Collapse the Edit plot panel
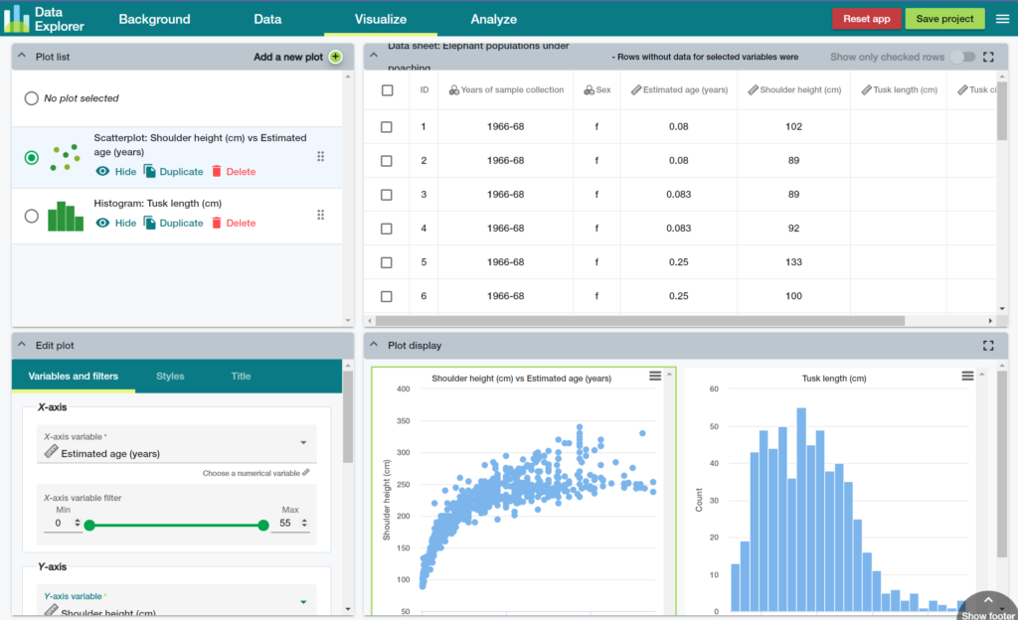1018x620 pixels. (x=22, y=346)
